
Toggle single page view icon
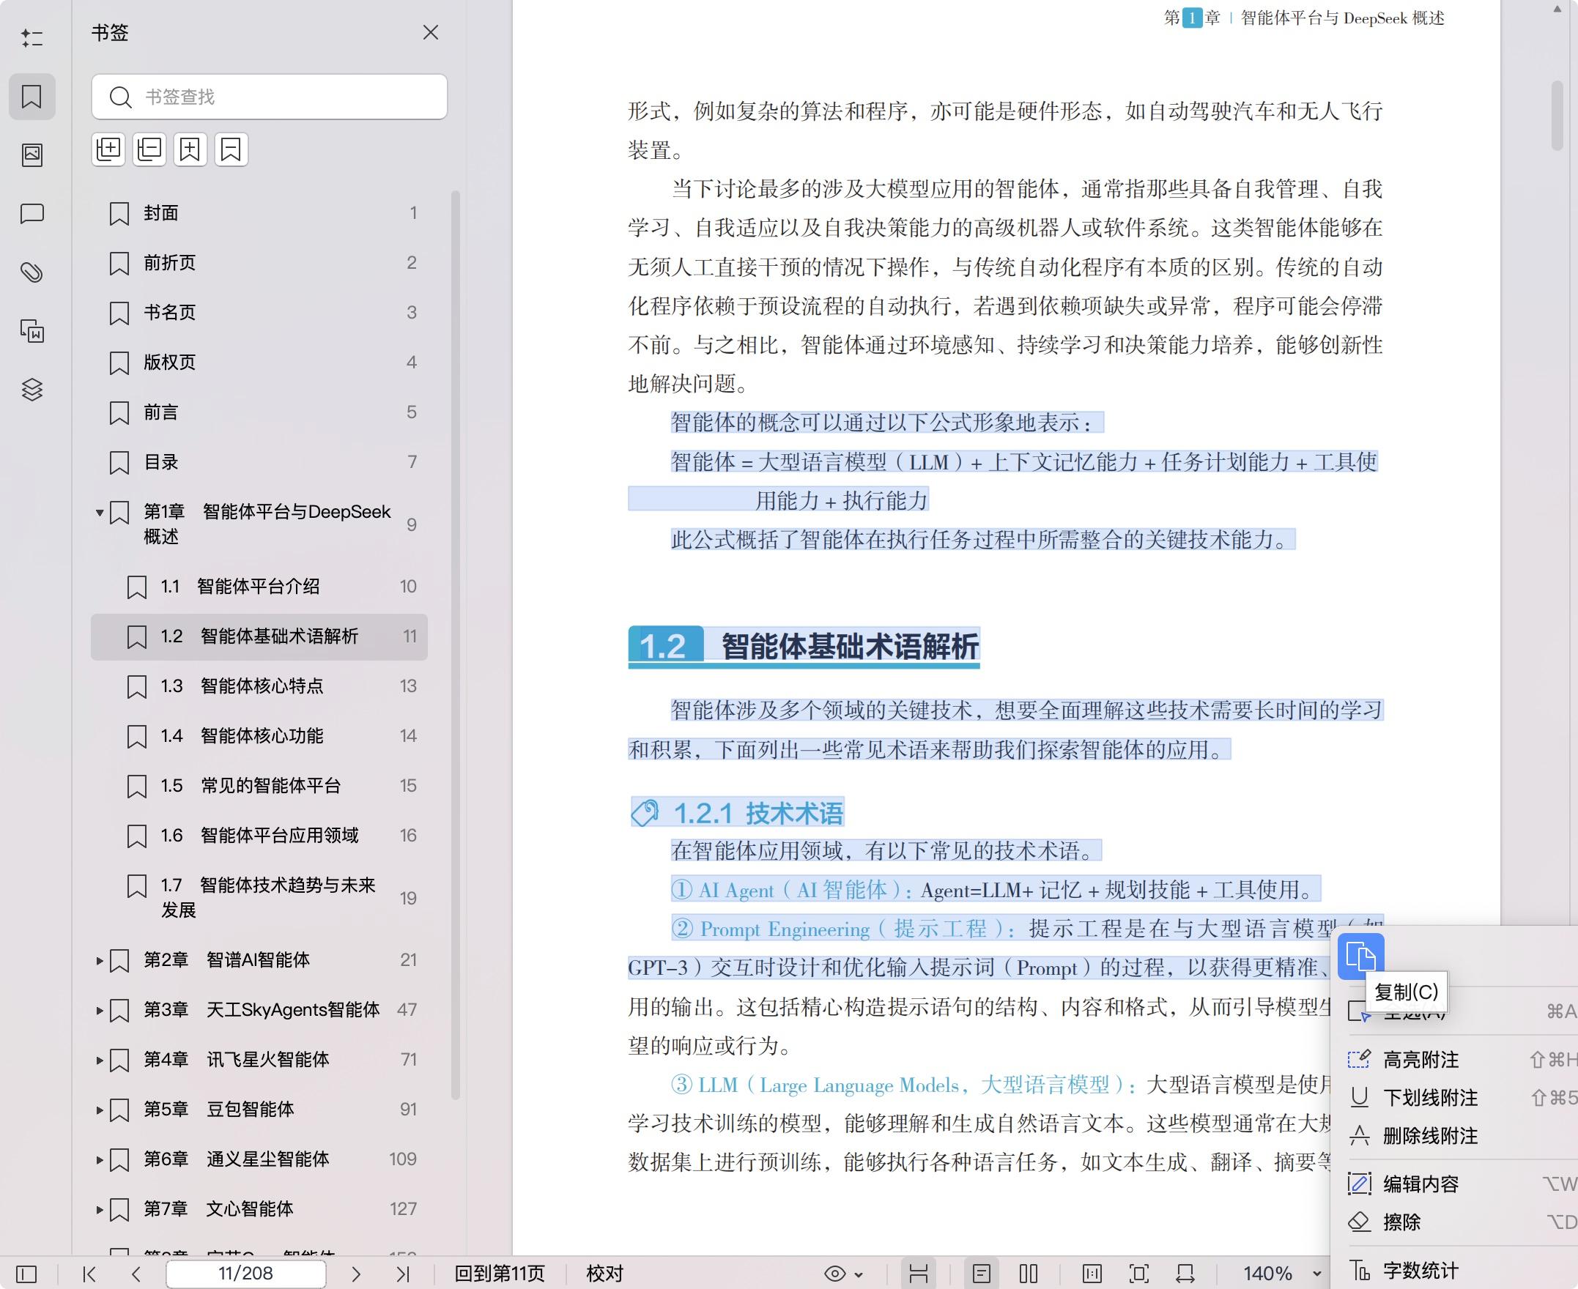point(982,1274)
